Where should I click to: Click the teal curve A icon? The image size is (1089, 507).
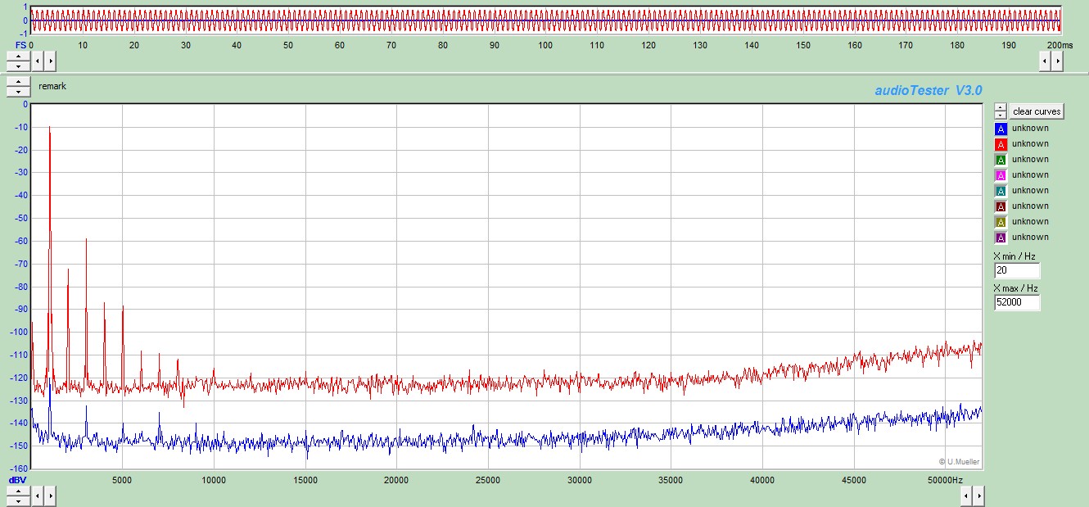pyautogui.click(x=1001, y=191)
